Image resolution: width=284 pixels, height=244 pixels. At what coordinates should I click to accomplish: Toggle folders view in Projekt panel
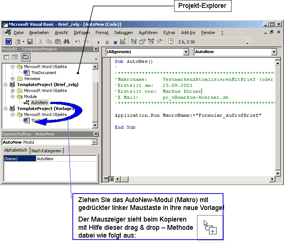pos(25,57)
